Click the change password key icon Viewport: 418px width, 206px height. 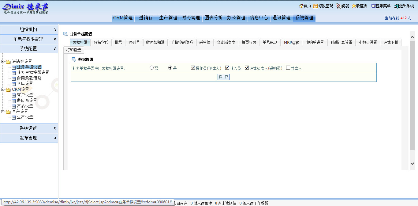point(315,6)
